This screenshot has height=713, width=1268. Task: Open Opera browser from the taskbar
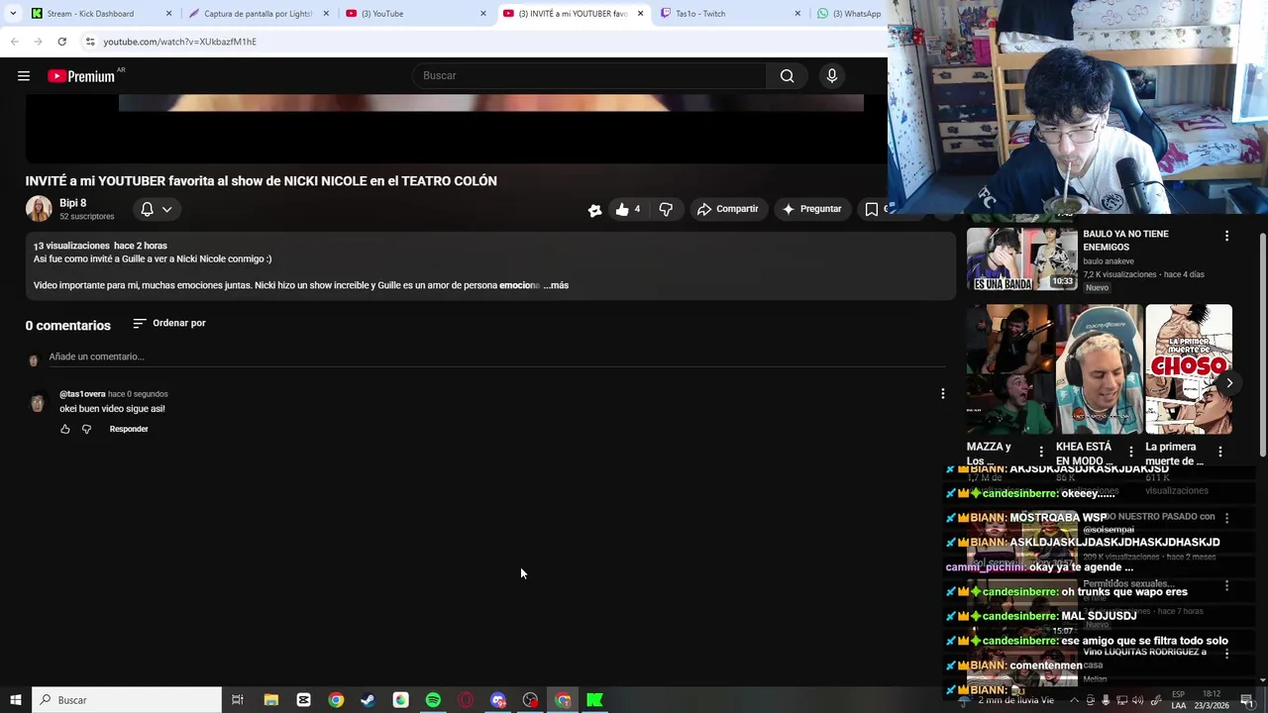[466, 700]
